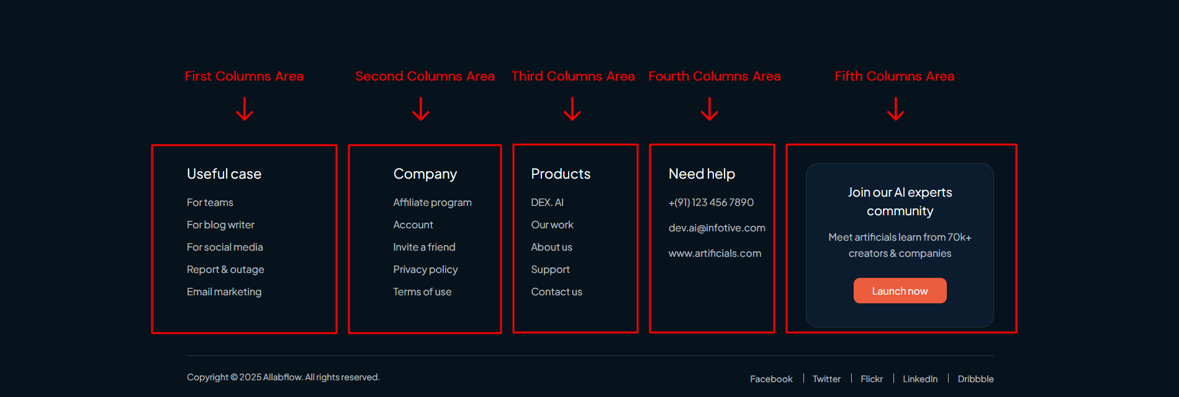
Task: Click the Account link under Company
Action: click(x=413, y=225)
